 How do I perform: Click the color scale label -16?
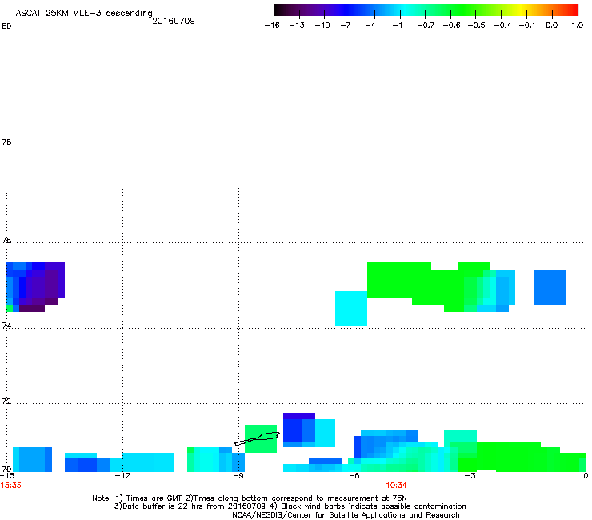click(272, 26)
